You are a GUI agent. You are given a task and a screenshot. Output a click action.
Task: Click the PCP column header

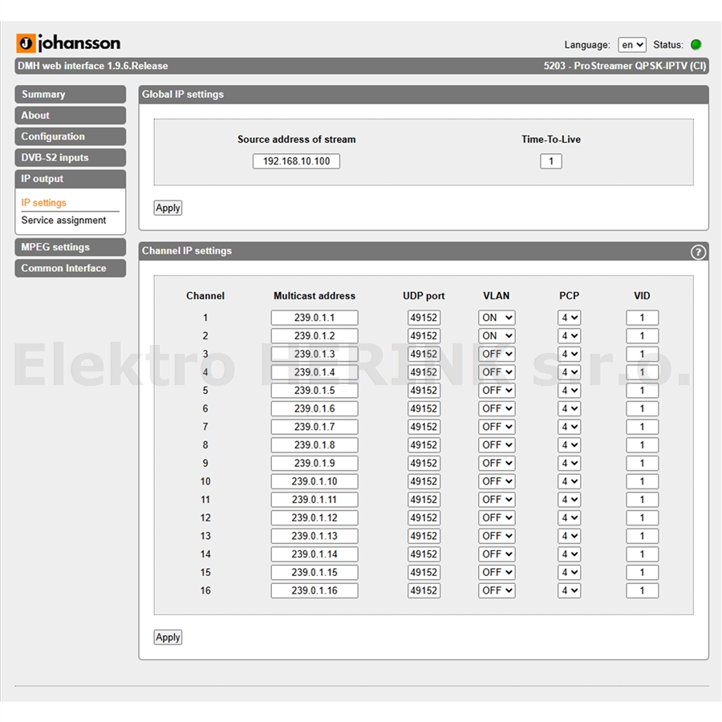[569, 296]
